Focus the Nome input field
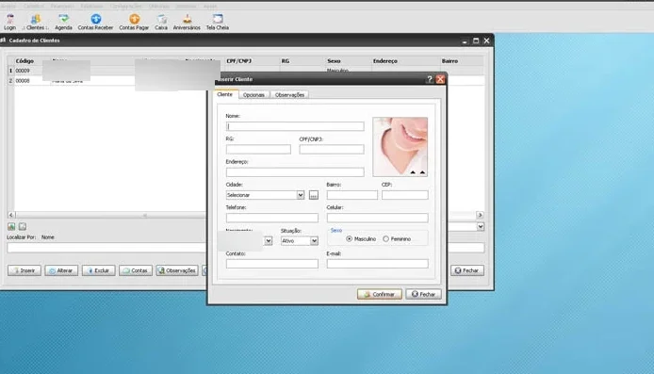 [x=295, y=126]
